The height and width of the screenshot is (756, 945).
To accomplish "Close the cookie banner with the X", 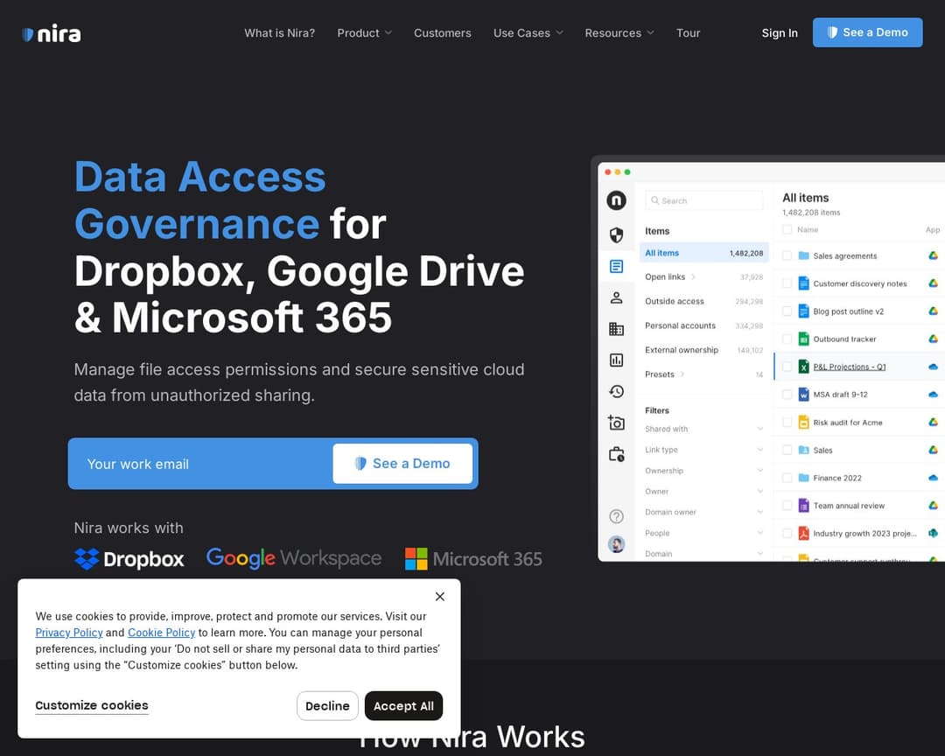I will point(440,596).
